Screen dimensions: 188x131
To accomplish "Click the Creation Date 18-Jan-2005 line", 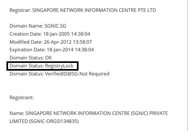I will click(x=50, y=34).
